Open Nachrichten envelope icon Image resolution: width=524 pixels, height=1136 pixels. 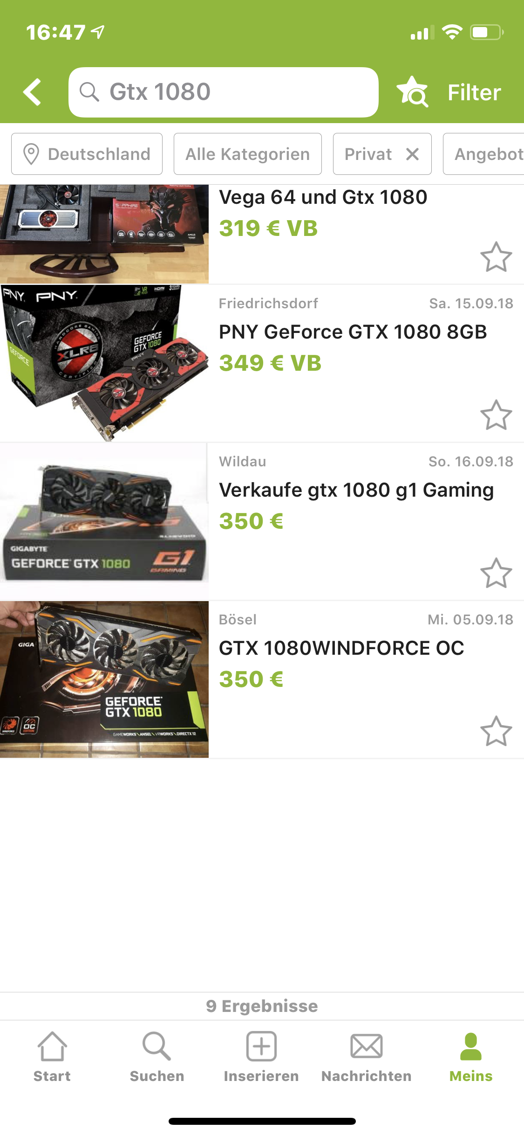[x=367, y=1046]
